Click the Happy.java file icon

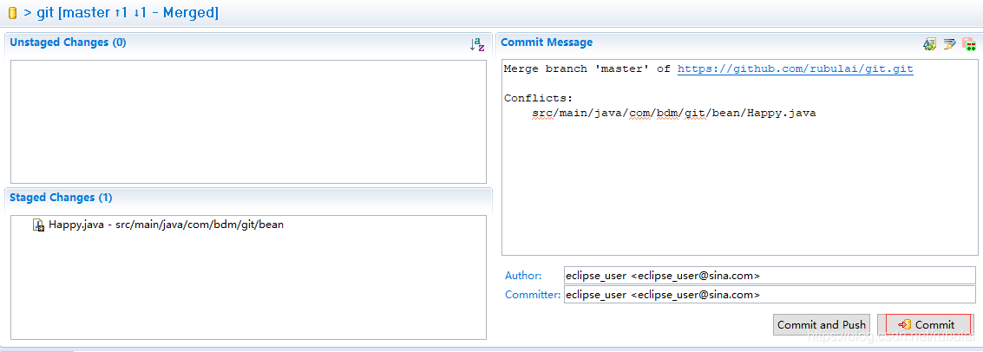[x=38, y=225]
